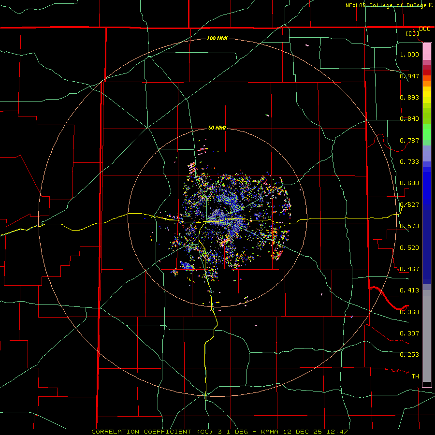The width and height of the screenshot is (435, 435).
Task: Click the Correlation Coefficient caption at bottom
Action: [219, 432]
